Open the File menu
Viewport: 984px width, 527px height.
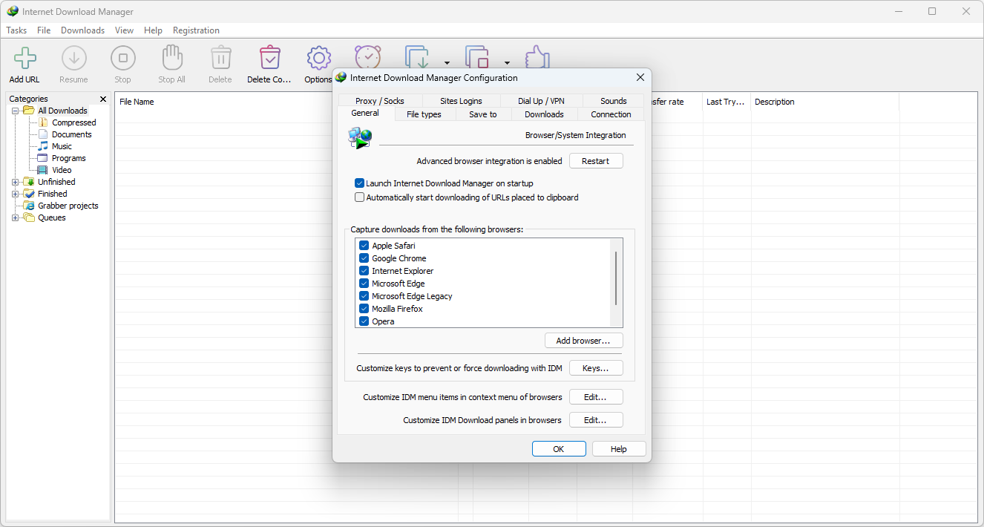click(44, 30)
